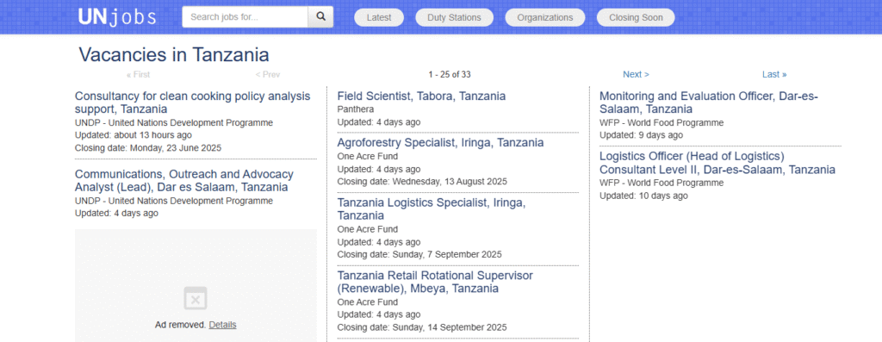Click the disabled First page link
The width and height of the screenshot is (882, 342).
[139, 74]
